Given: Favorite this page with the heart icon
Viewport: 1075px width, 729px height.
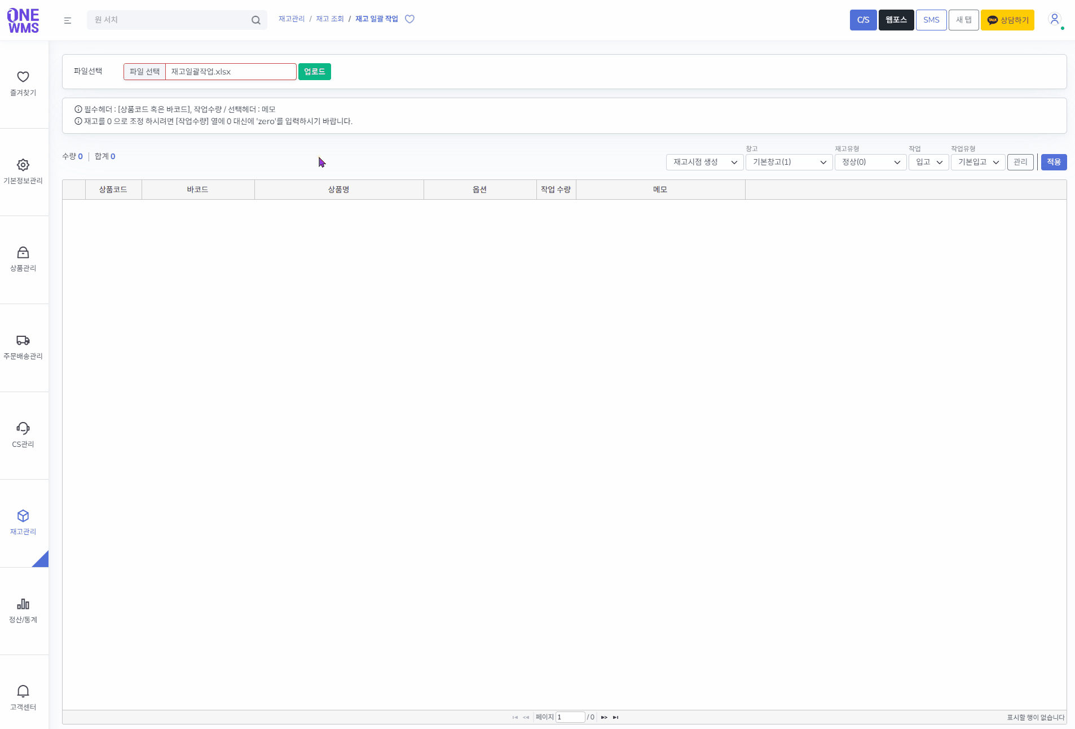Looking at the screenshot, I should click(409, 19).
